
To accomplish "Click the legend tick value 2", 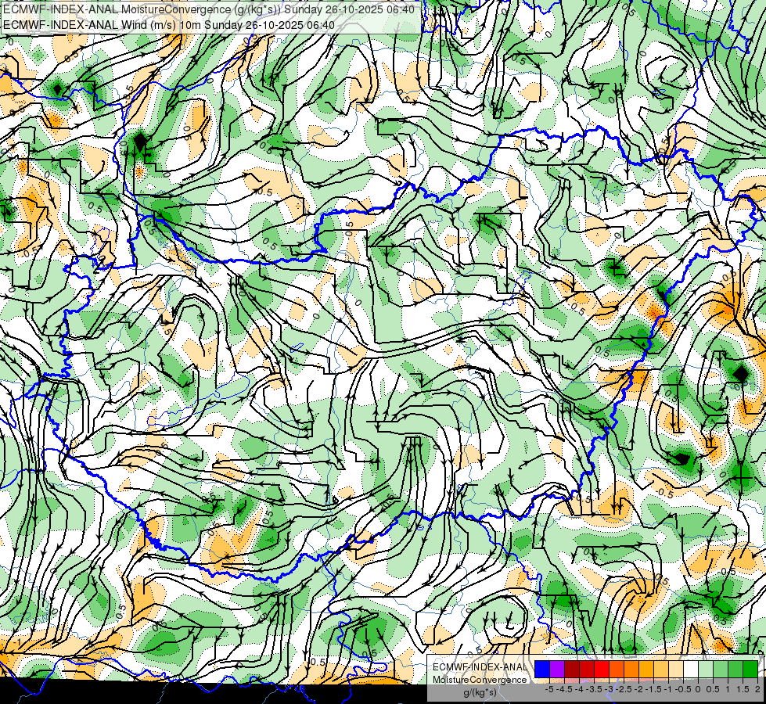I will pos(757,689).
